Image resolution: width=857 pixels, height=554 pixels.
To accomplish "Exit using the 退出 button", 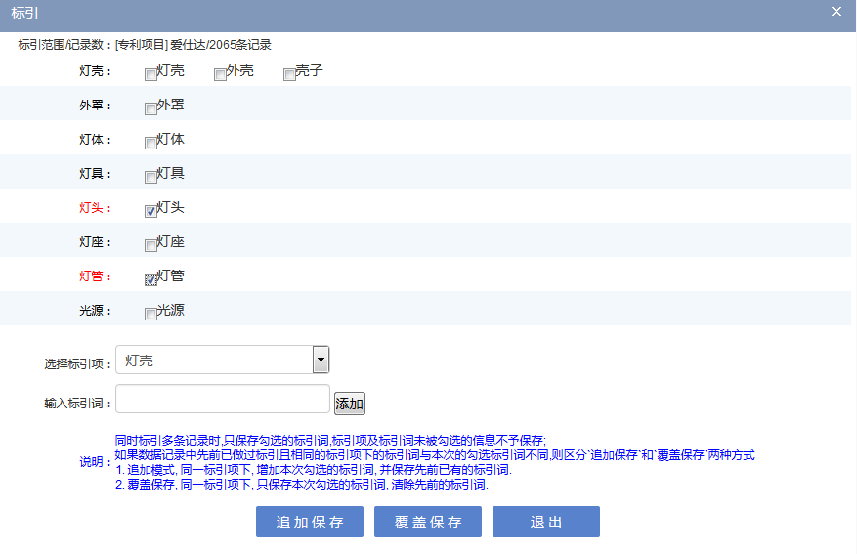I will [546, 522].
